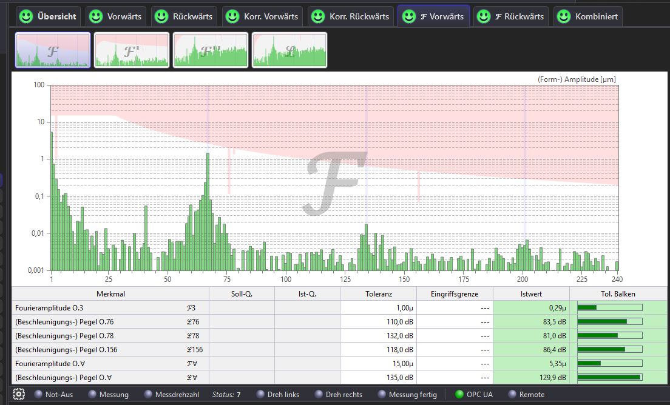
Task: Sort by the Istwert column header
Action: [531, 293]
